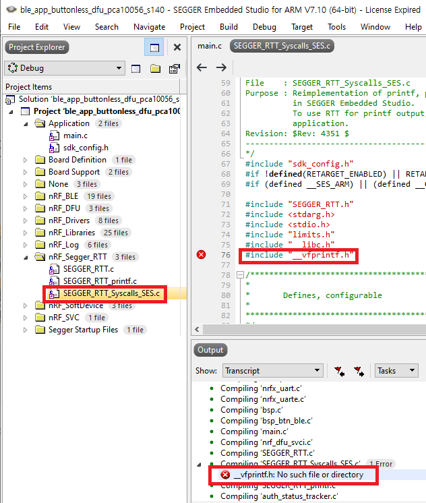The image size is (426, 503).
Task: Select the Solution node in Project Items
Action: pos(99,99)
